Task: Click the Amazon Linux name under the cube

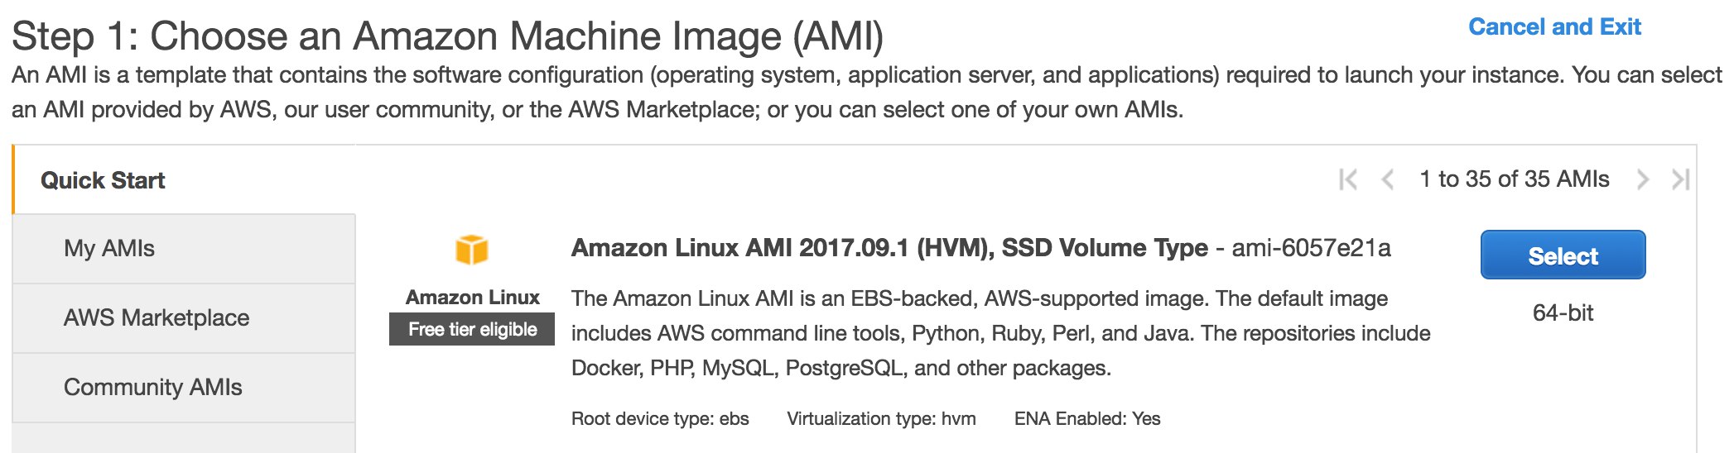Action: (472, 298)
